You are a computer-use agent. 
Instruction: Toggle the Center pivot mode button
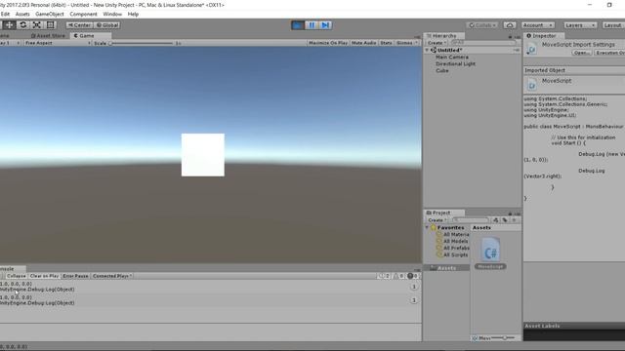[79, 25]
